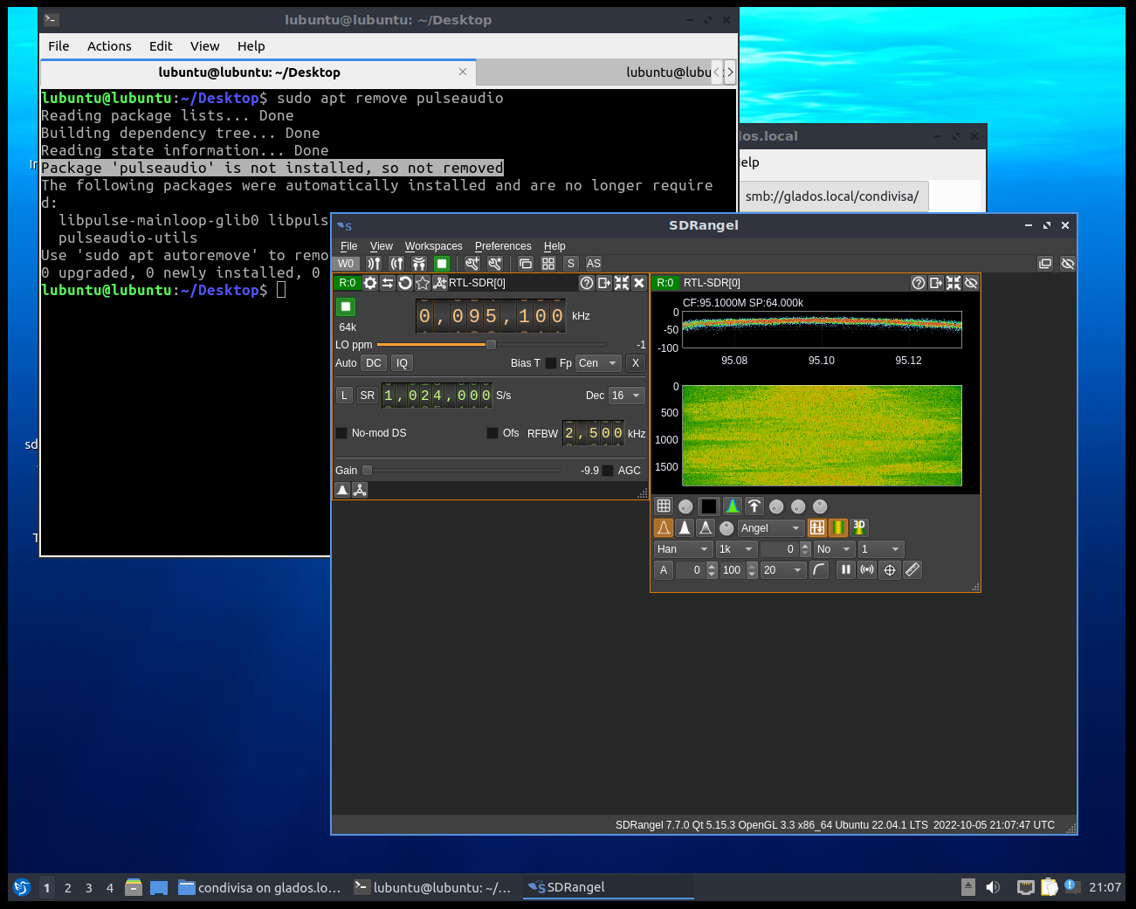Click the device reload arrows icon
Screen dimensions: 1136x909
click(x=405, y=282)
